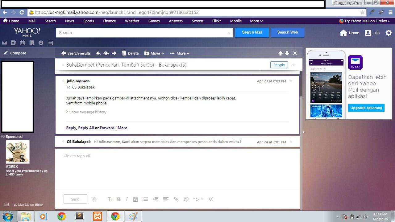
Task: Open the Move dropdown in the toolbar
Action: tap(154, 53)
